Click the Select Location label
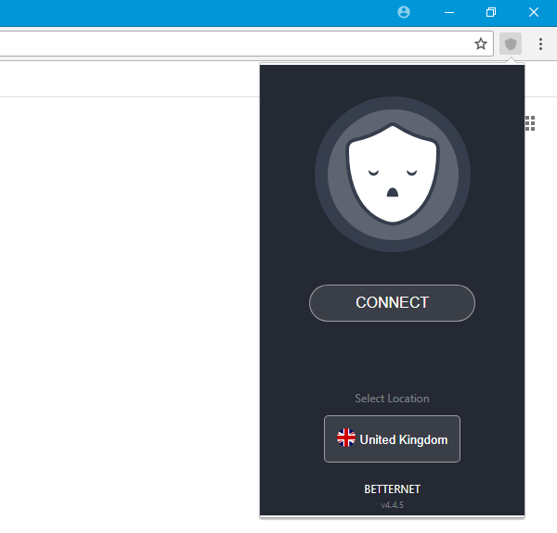 click(x=392, y=399)
